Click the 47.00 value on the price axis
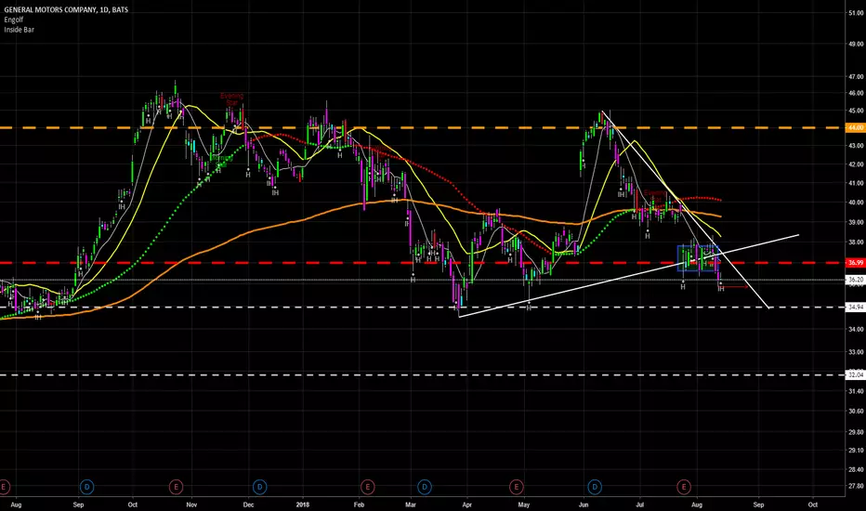The width and height of the screenshot is (866, 511). point(856,77)
